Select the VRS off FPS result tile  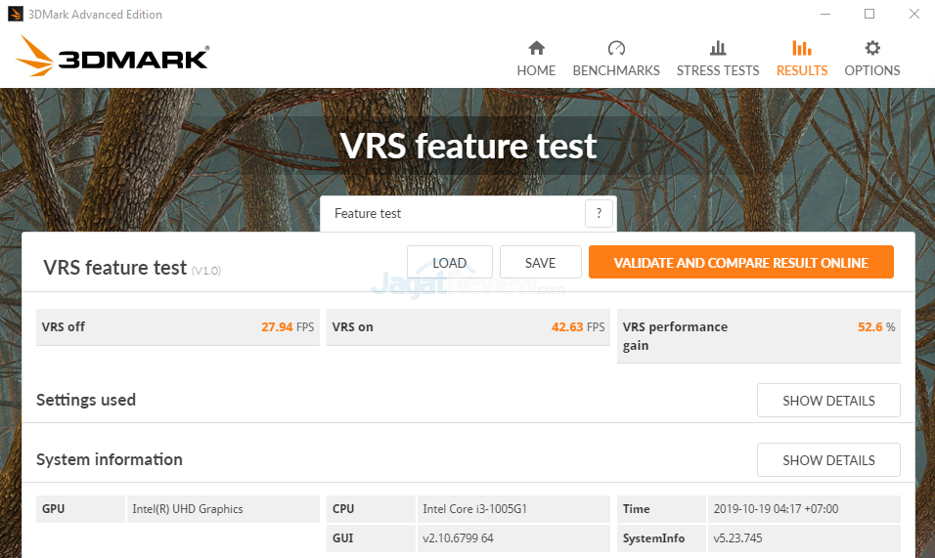[x=177, y=327]
